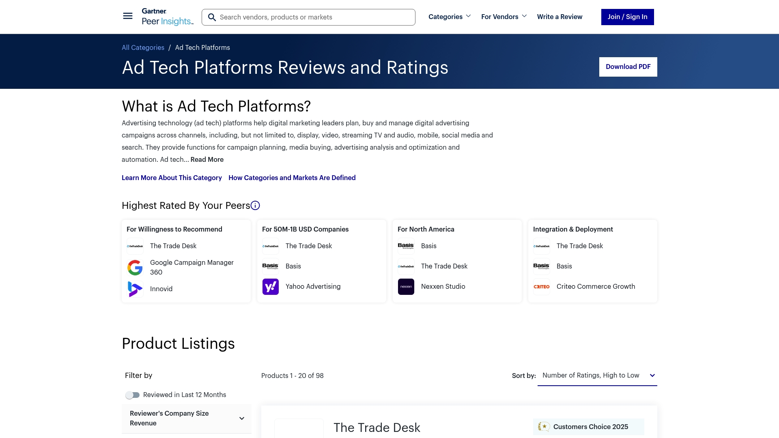Click Write a Review in header

tap(560, 17)
